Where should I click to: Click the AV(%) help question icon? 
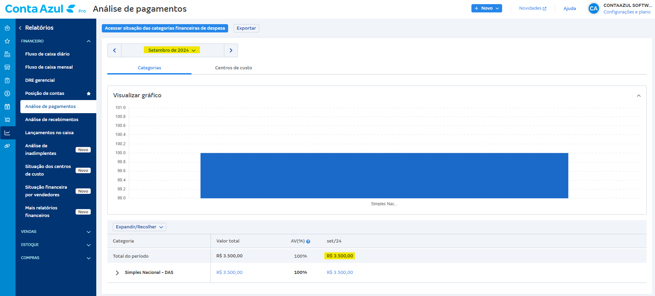coord(308,241)
